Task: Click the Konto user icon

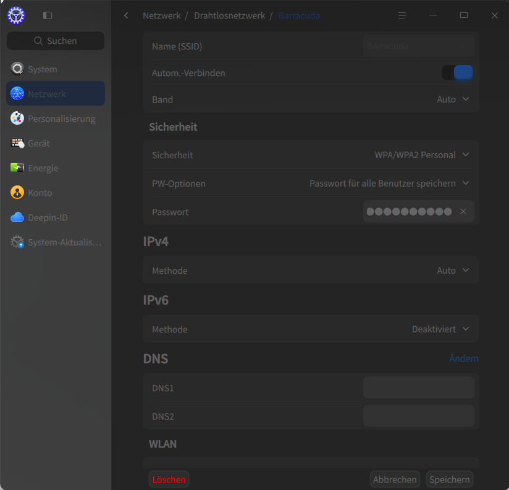Action: point(17,193)
